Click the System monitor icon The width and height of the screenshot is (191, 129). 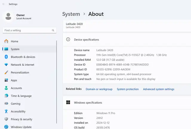(6, 49)
